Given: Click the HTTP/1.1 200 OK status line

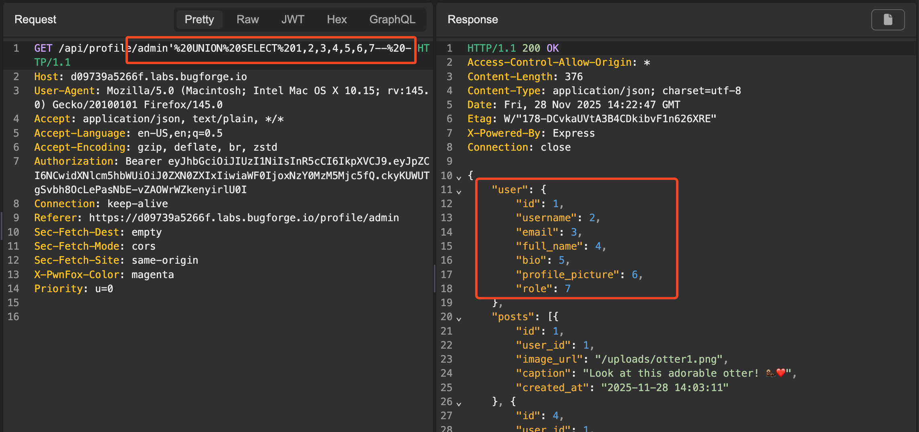Looking at the screenshot, I should (x=512, y=48).
